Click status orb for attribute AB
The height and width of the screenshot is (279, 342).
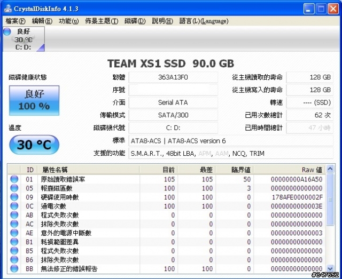pyautogui.click(x=14, y=215)
